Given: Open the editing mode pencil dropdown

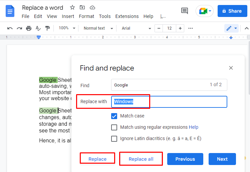Looking at the screenshot, I should [232, 28].
